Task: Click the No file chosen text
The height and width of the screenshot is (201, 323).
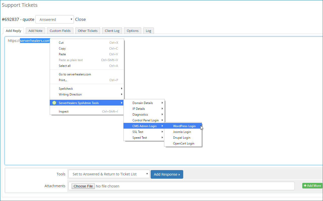Action: pos(108,186)
